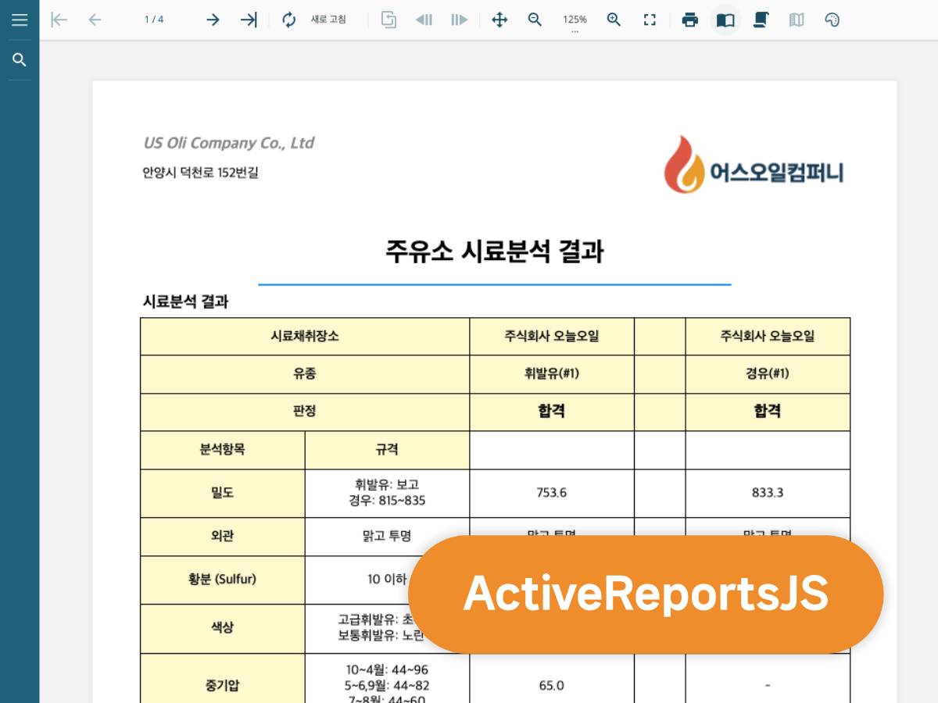Go to the next page
The height and width of the screenshot is (703, 938).
click(x=213, y=20)
